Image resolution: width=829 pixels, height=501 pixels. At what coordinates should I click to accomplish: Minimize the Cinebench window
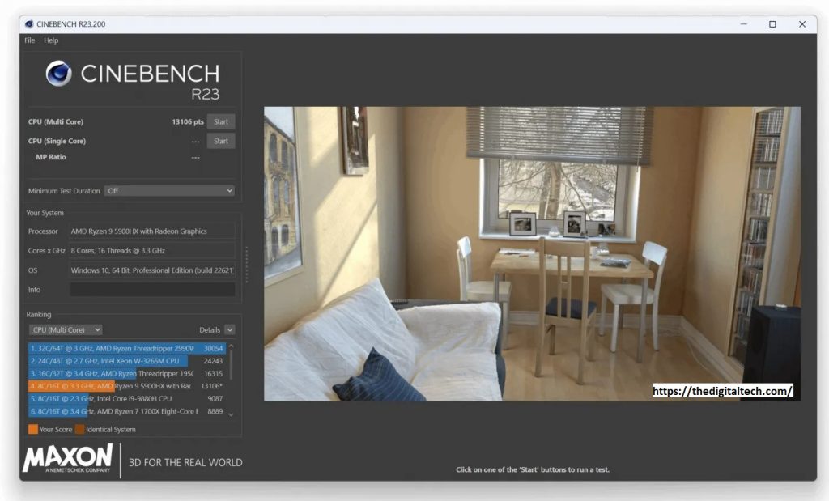click(x=742, y=24)
